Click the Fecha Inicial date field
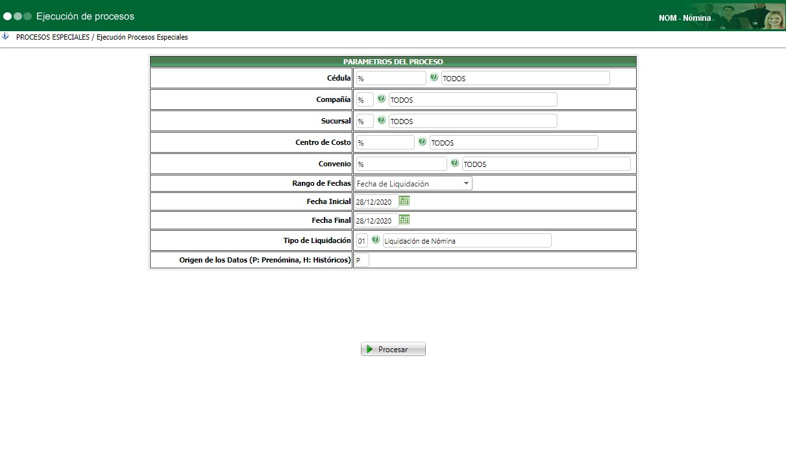Screen dimensions: 786x449 pos(376,201)
